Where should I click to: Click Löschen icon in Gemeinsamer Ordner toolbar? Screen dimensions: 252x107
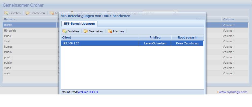click(52, 13)
